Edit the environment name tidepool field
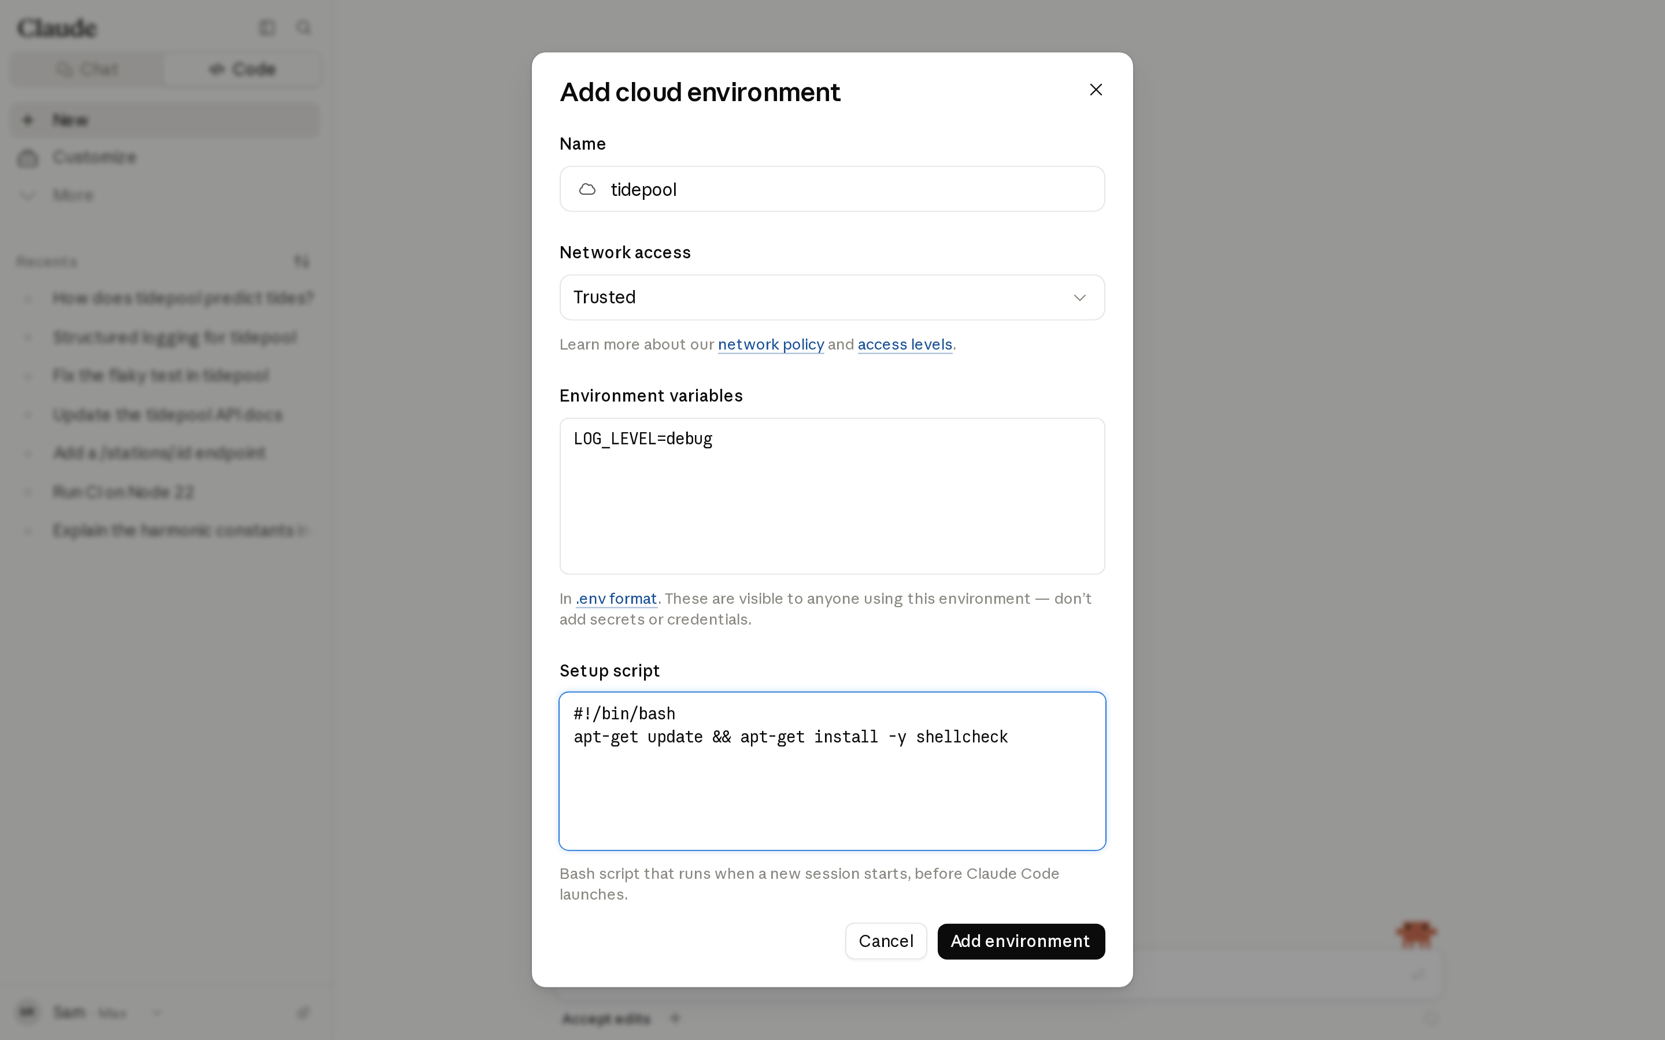1665x1040 pixels. tap(832, 189)
